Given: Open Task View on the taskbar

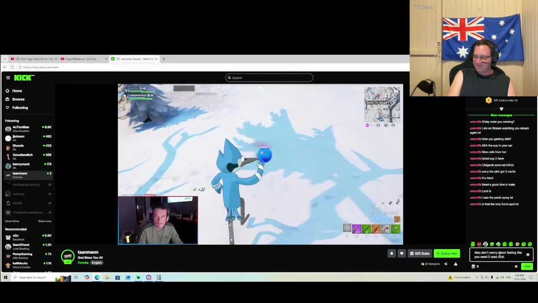Looking at the screenshot, I should point(76,277).
